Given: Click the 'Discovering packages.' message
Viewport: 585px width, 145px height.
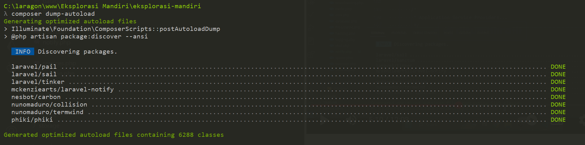Looking at the screenshot, I should tap(77, 52).
